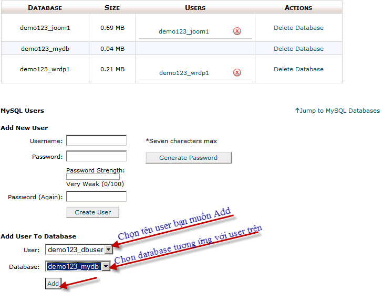Viewport: 383px width, 293px height.
Task: Click the Size column header
Action: 112,8
